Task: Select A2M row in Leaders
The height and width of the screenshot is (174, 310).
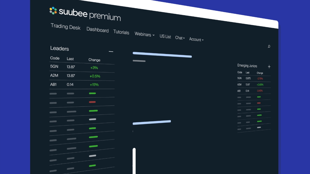Action: click(x=82, y=76)
